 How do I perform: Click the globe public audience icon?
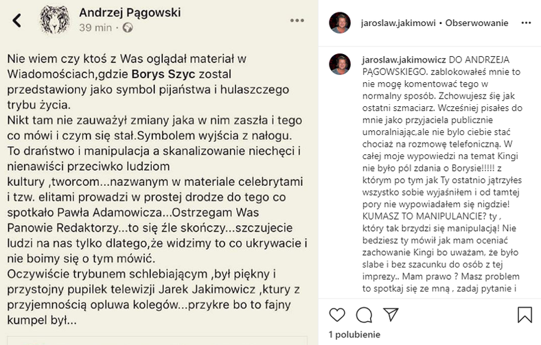(128, 28)
